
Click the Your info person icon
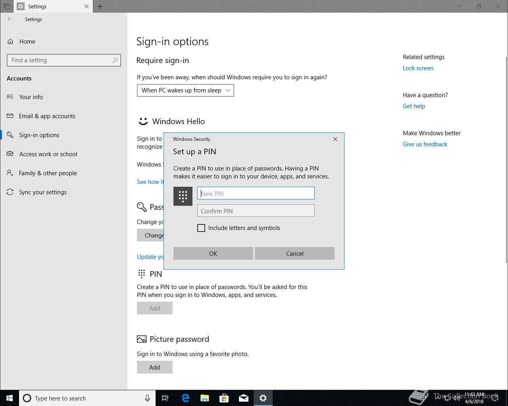[10, 97]
